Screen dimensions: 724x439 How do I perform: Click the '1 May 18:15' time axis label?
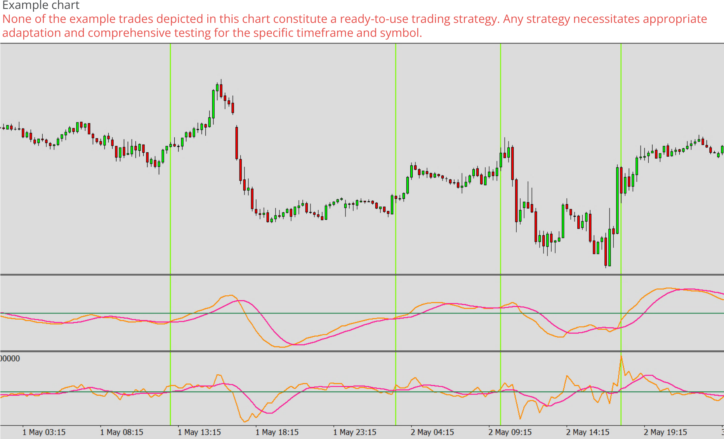point(277,432)
